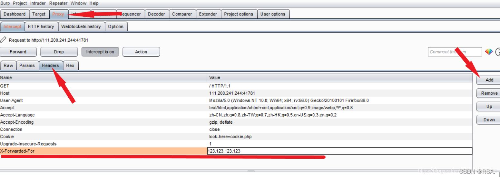
Task: Click the look-here=cookie.php cookie value
Action: (230, 137)
